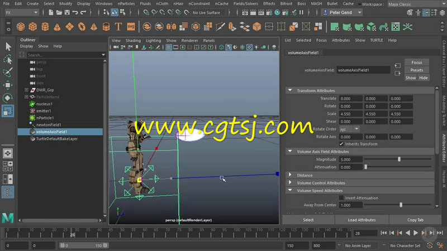Expand ParticleHand node in Outliner
Image resolution: width=447 pixels, height=251 pixels.
(x=26, y=96)
